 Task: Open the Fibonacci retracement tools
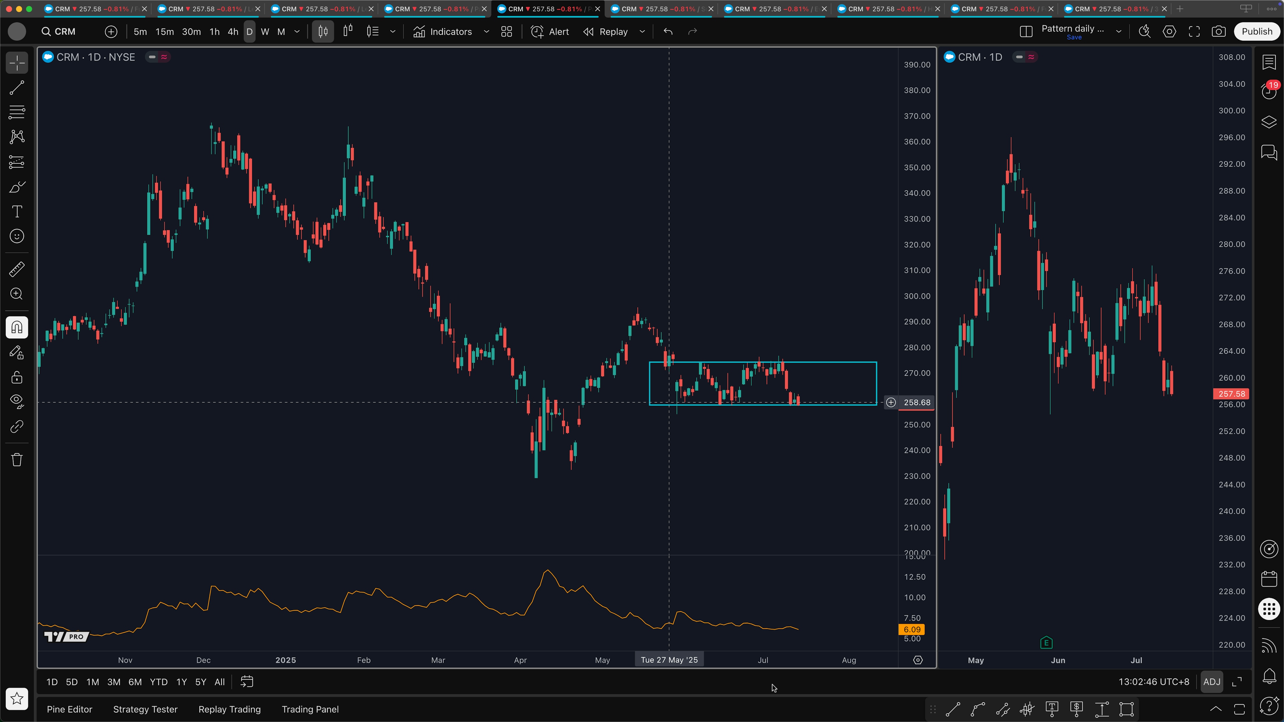[17, 112]
